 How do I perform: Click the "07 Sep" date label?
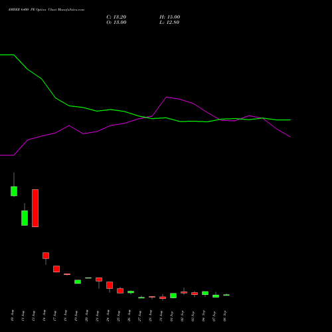[214, 315]
